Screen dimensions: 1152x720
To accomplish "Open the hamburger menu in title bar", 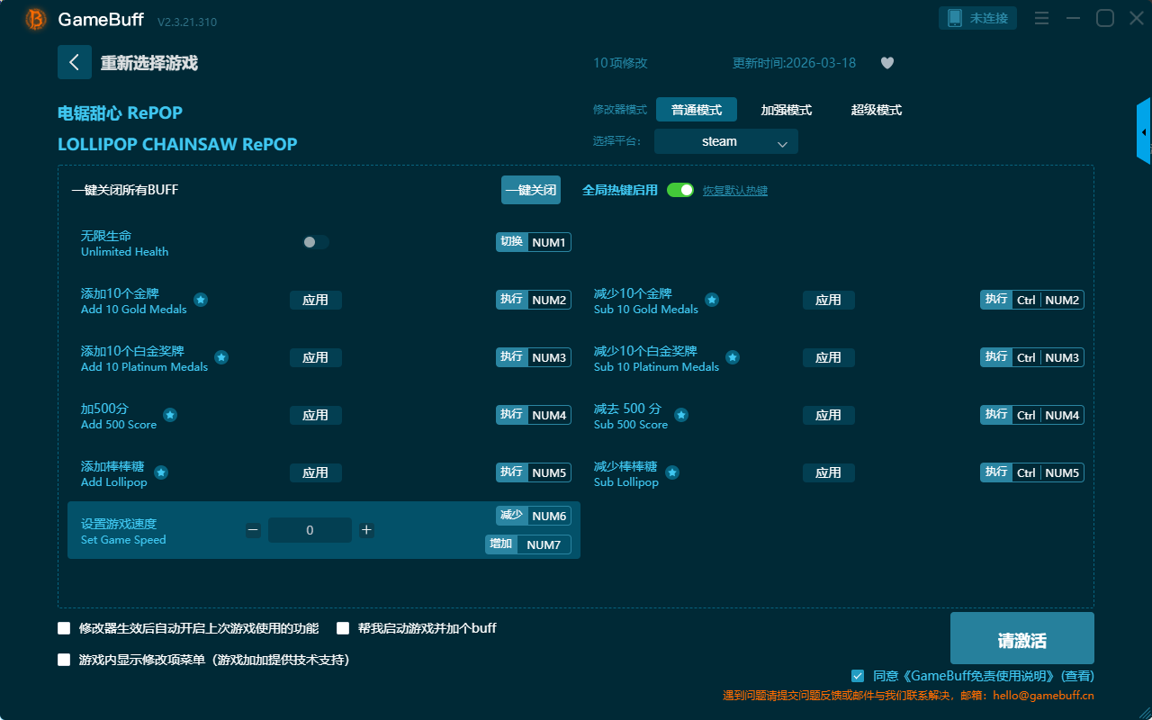I will pos(1041,18).
